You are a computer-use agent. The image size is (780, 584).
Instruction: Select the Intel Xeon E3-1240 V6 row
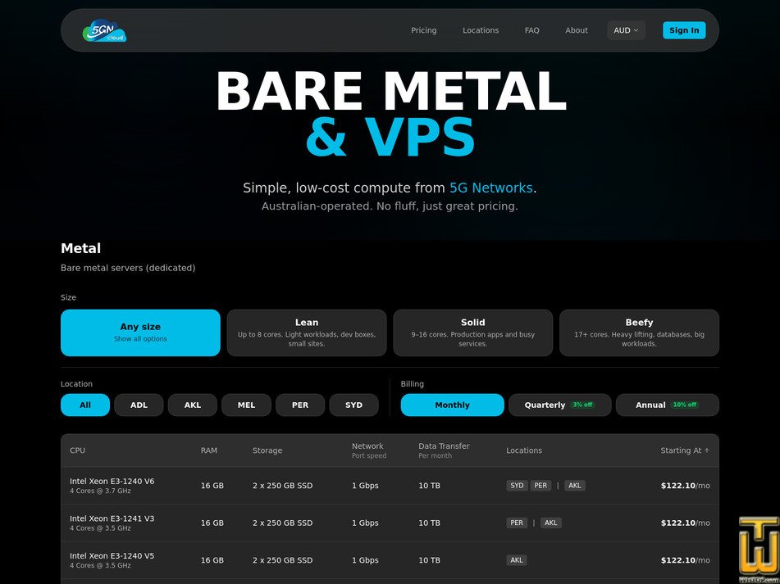tap(390, 486)
